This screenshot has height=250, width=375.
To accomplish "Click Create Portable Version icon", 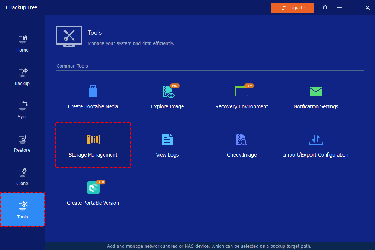I will click(93, 188).
